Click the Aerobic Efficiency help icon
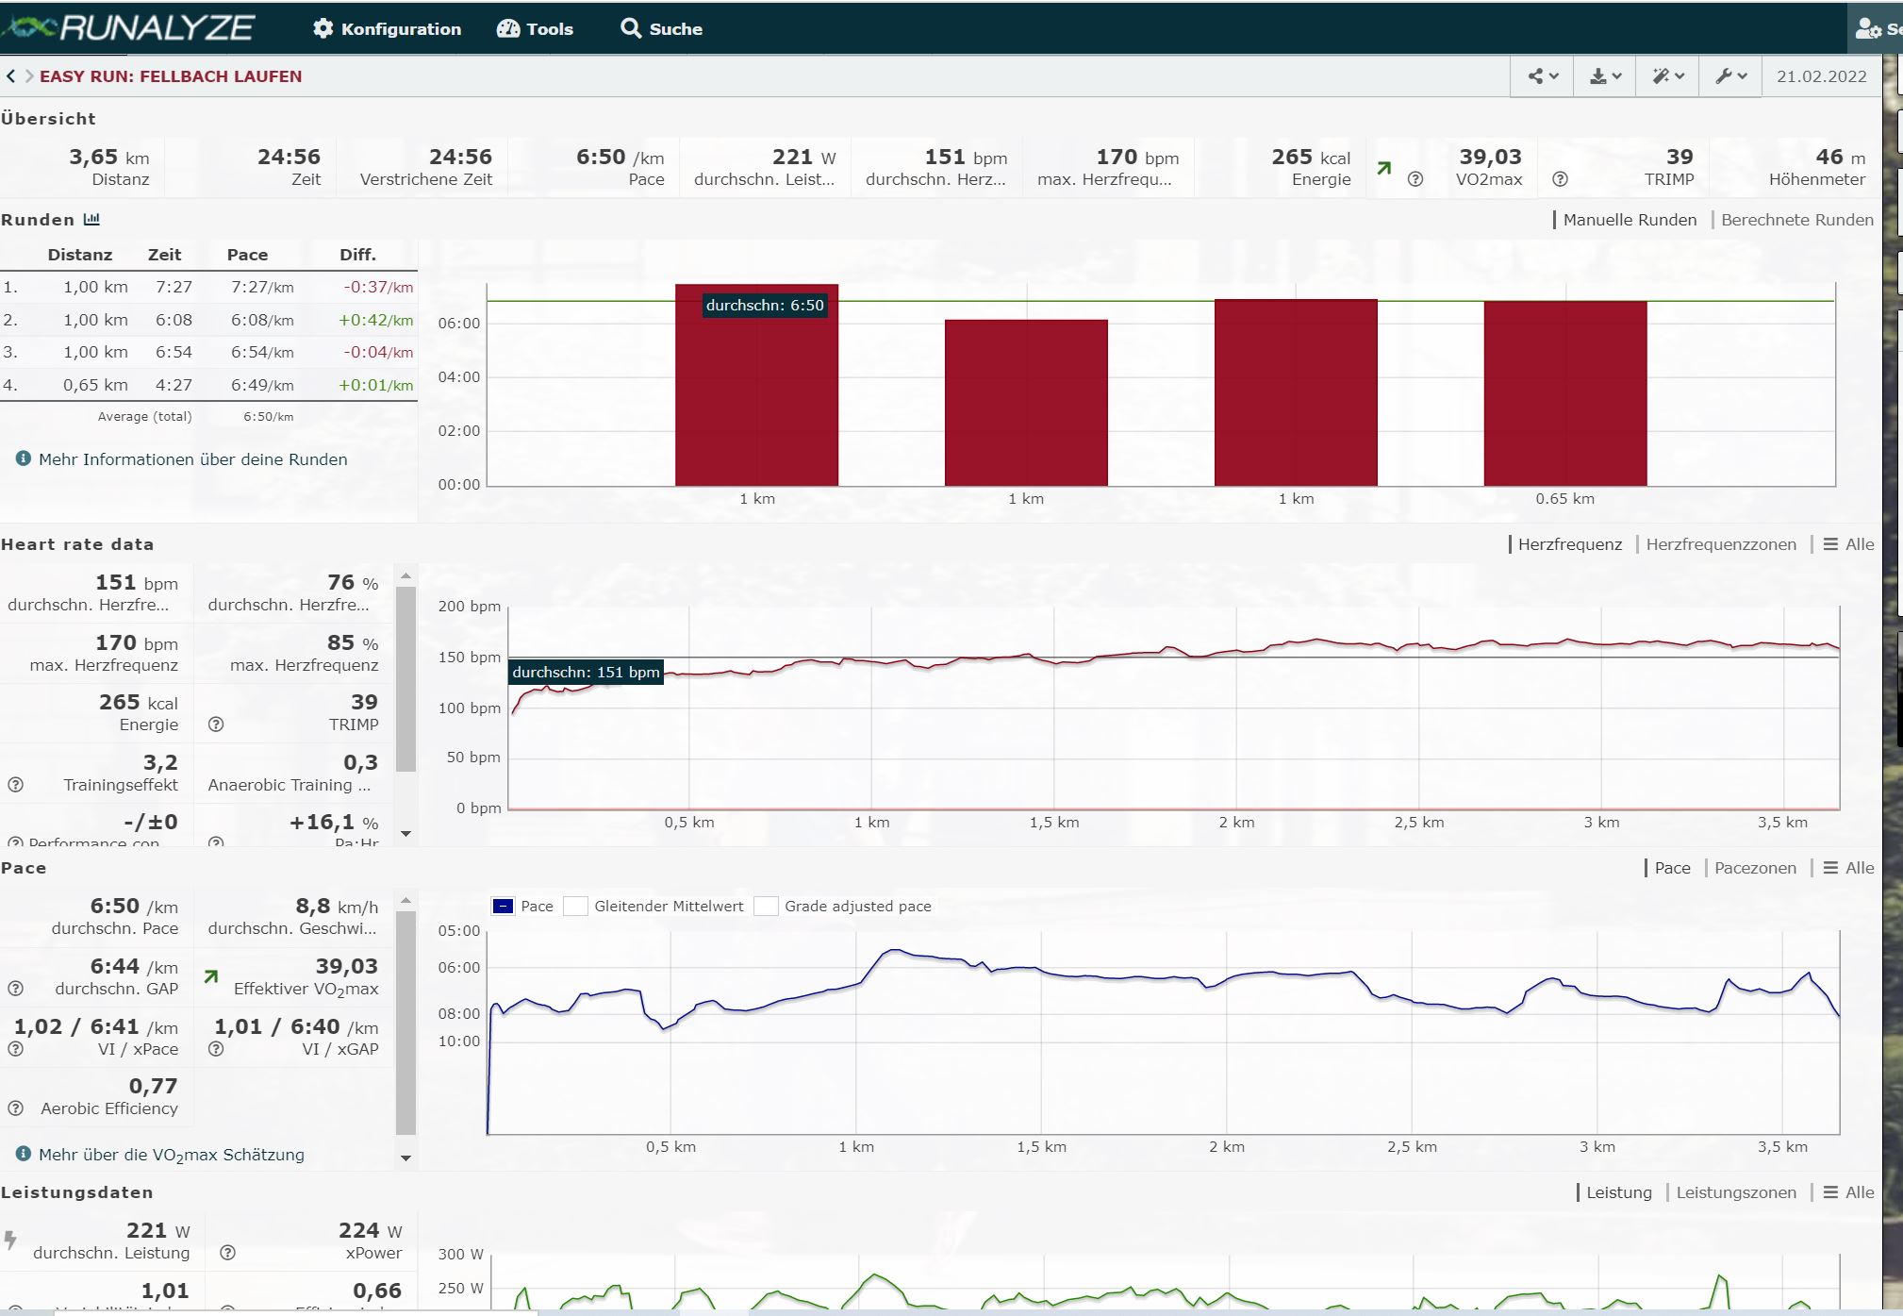The image size is (1903, 1316). point(15,1108)
